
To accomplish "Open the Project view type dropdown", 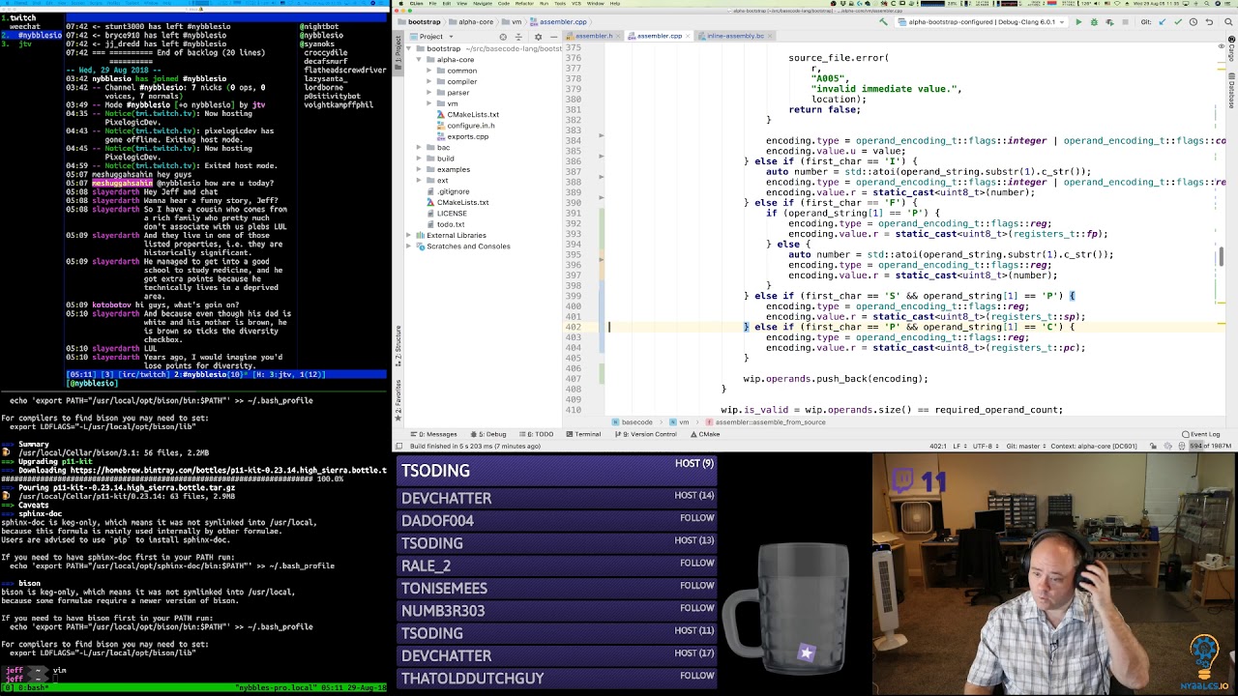I will click(x=429, y=37).
